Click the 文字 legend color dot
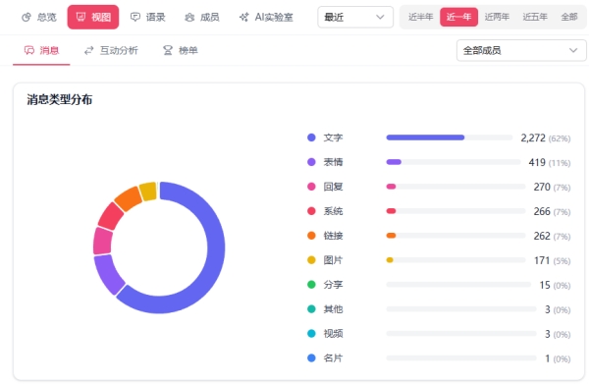The width and height of the screenshot is (589, 384). point(311,137)
